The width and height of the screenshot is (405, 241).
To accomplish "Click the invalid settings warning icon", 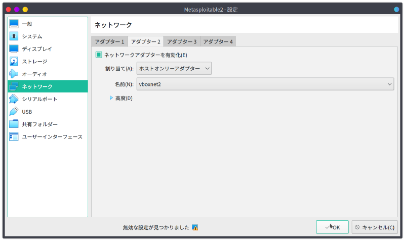I will coord(195,228).
